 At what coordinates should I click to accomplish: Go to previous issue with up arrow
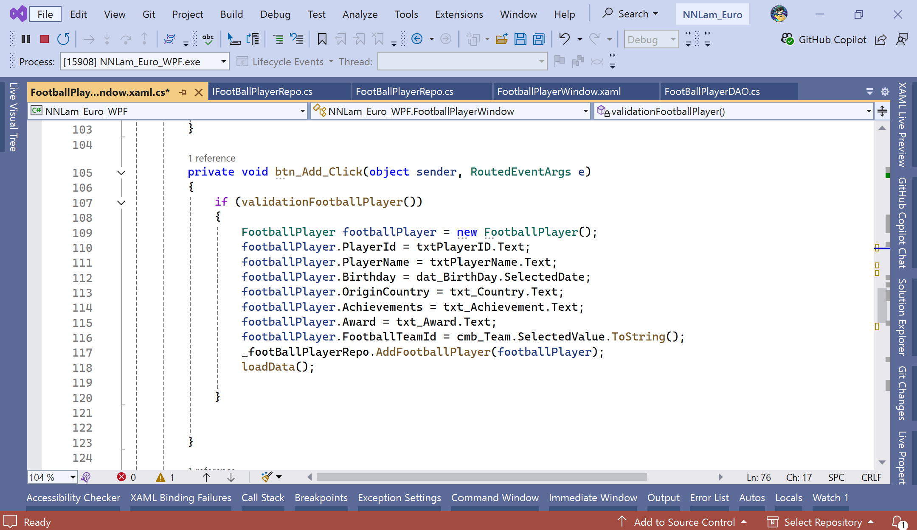206,477
